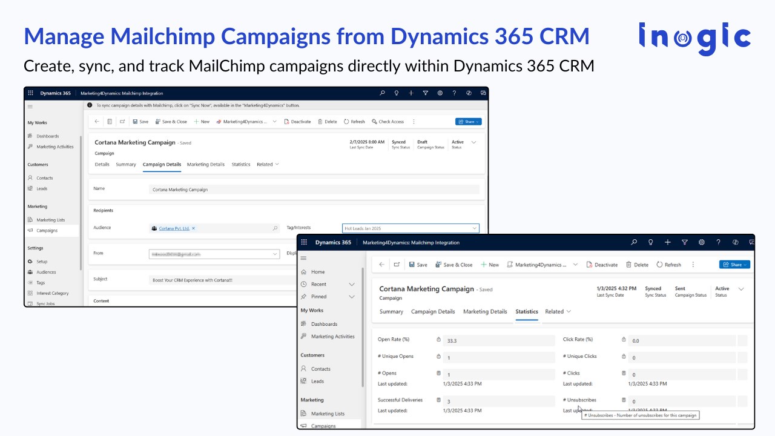
Task: Switch to Summary tab in Statistics window
Action: (x=391, y=311)
